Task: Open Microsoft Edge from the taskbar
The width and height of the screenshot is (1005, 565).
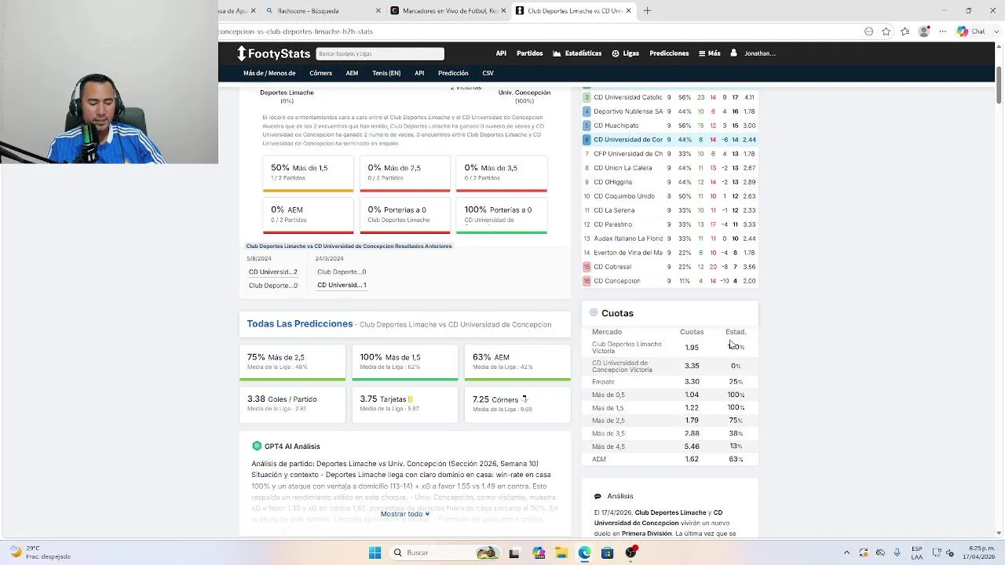Action: point(584,552)
